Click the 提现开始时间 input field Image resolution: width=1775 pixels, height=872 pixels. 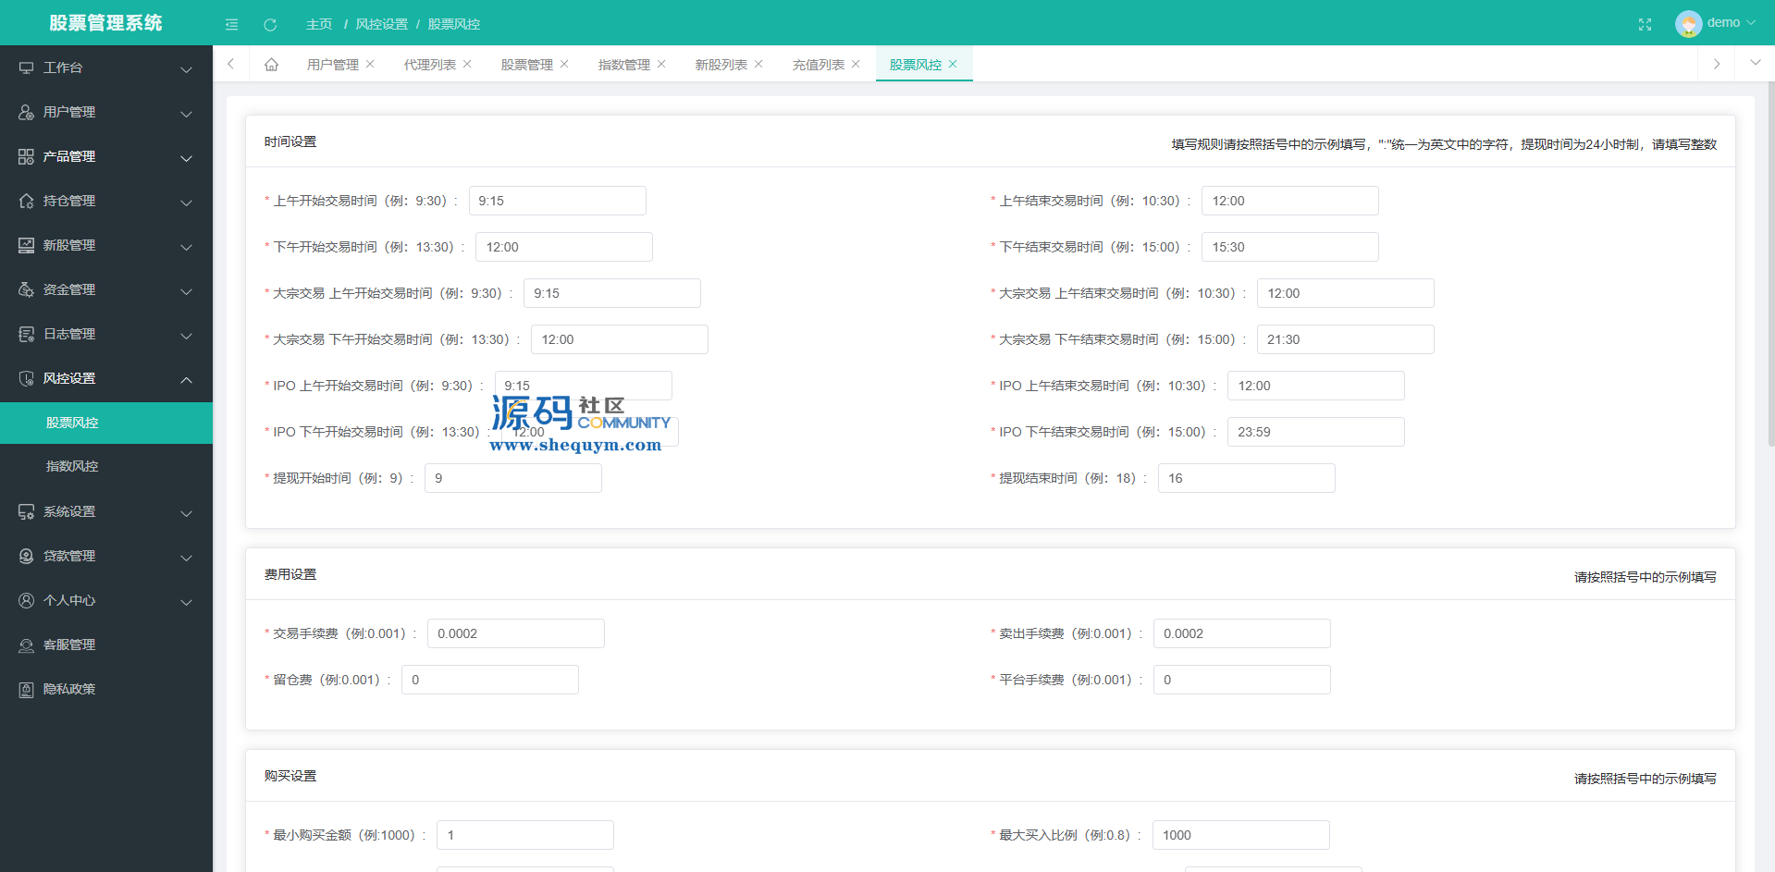click(512, 479)
